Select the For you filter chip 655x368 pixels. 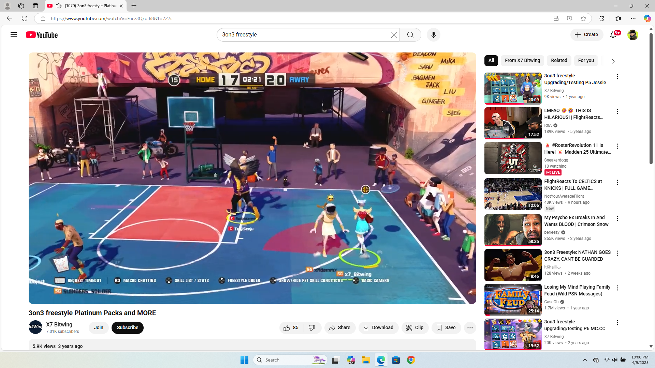586,61
